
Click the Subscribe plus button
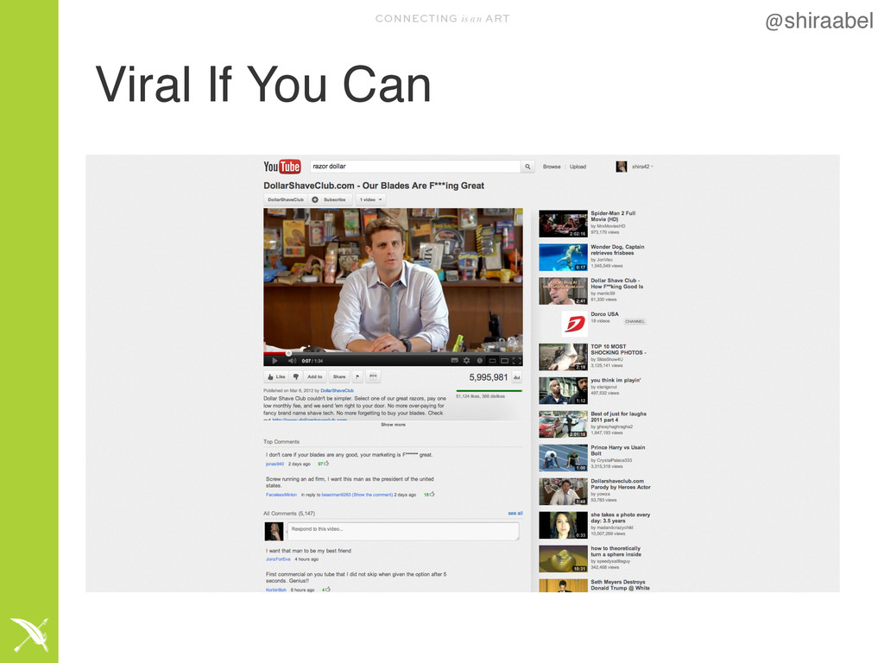[329, 199]
